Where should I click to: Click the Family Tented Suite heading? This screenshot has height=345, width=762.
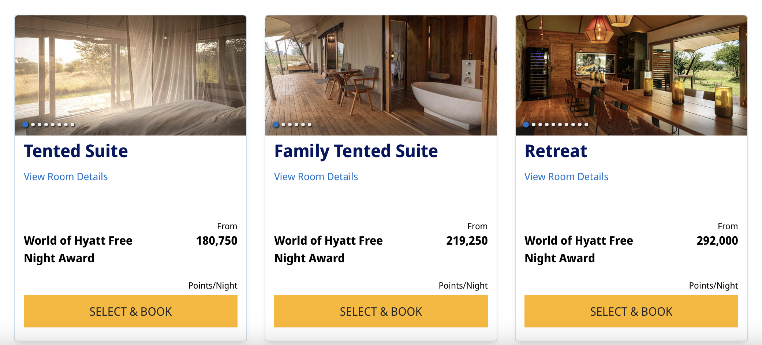point(356,151)
